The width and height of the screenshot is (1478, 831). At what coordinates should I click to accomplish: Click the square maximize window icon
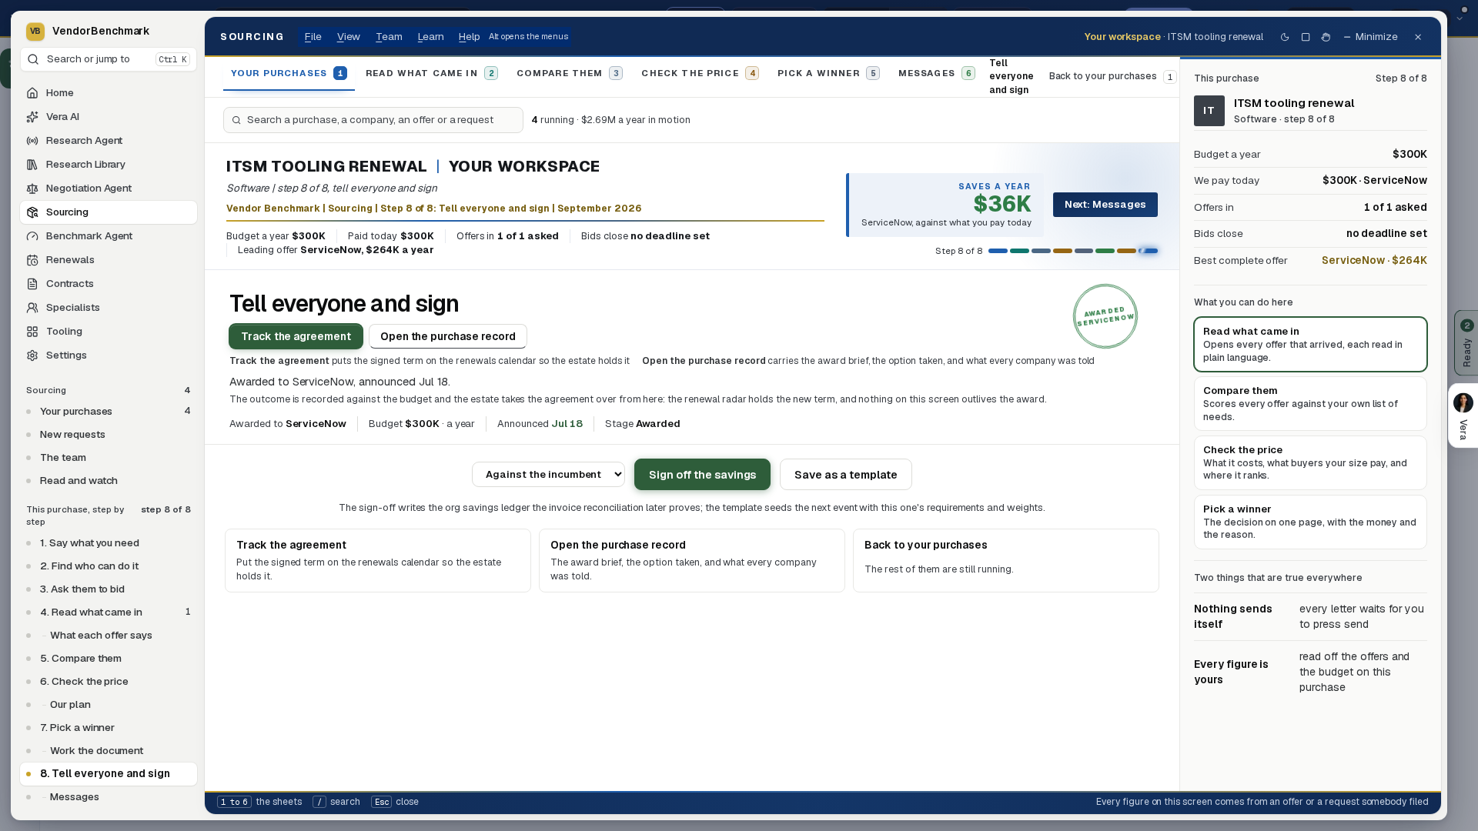point(1306,37)
